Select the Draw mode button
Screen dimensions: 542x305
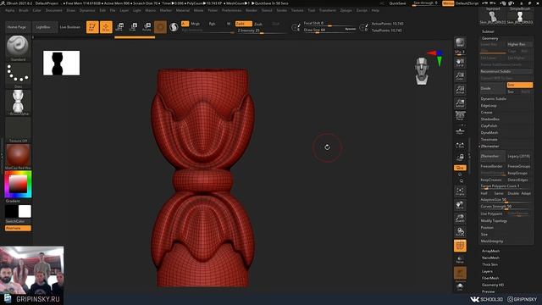pos(106,27)
